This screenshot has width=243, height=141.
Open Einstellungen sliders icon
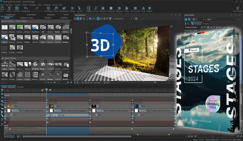click(x=64, y=8)
